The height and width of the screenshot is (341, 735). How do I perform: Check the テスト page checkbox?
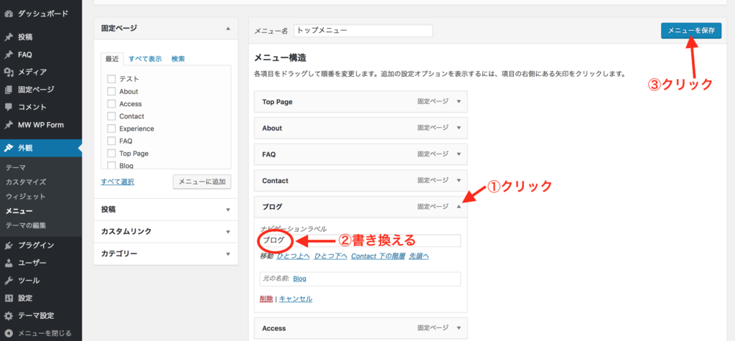(111, 79)
